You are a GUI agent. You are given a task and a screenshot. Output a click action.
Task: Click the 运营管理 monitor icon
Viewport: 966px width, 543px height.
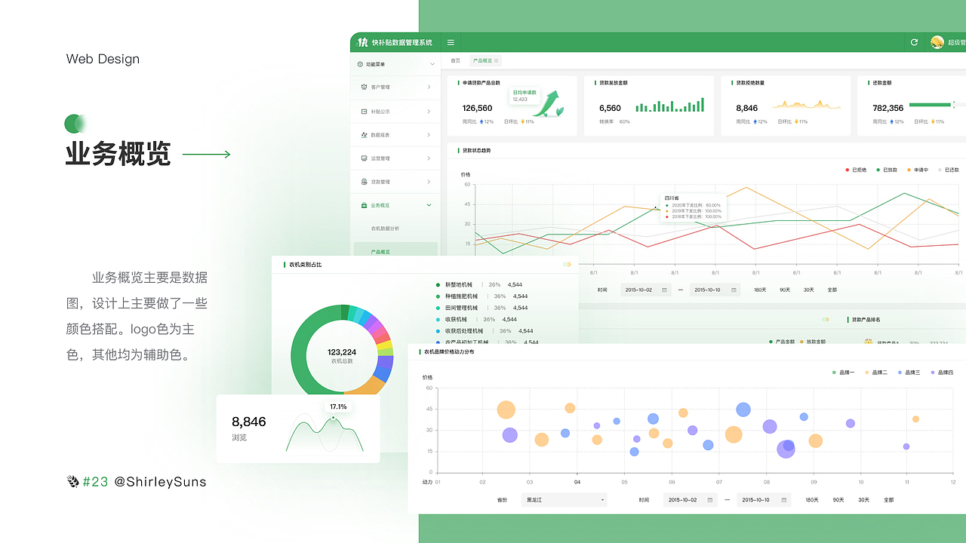[x=365, y=158]
